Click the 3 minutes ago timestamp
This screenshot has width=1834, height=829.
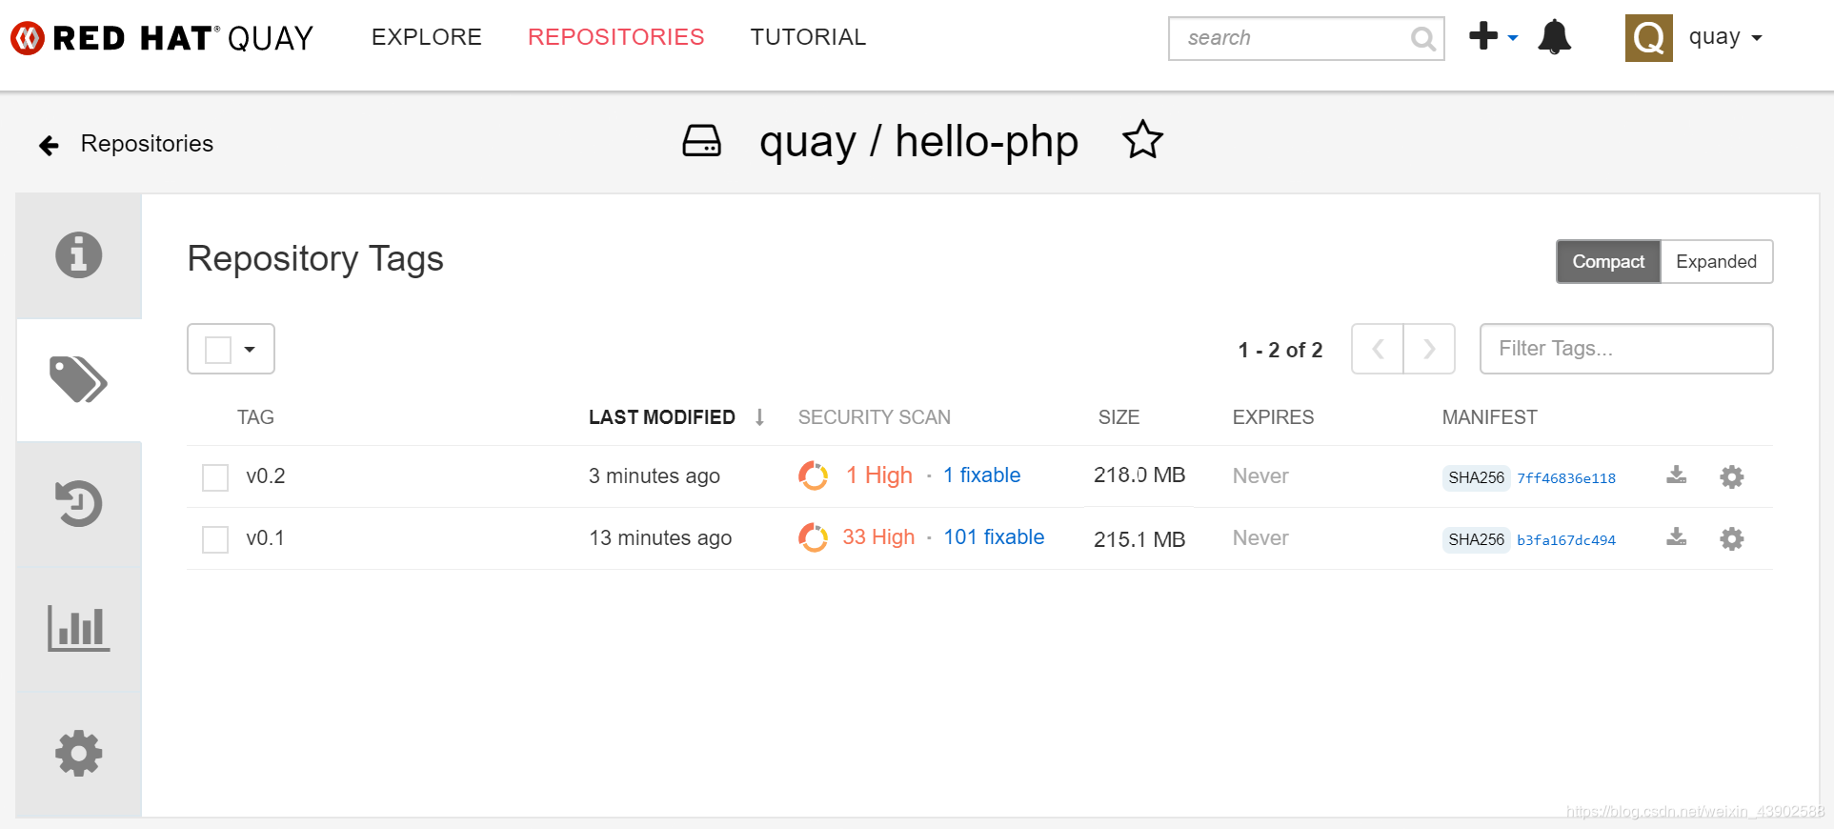click(x=655, y=476)
